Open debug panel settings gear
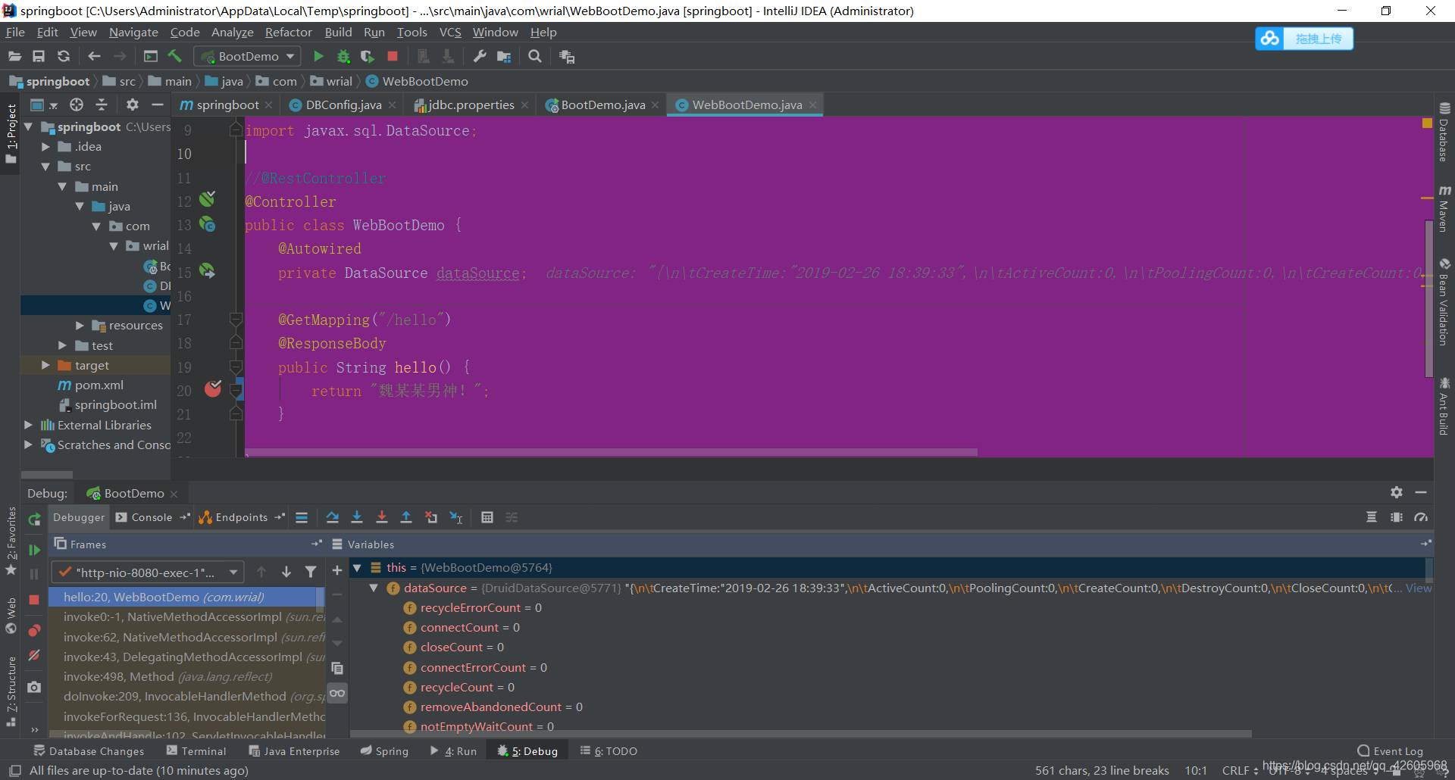1455x780 pixels. (x=1397, y=492)
